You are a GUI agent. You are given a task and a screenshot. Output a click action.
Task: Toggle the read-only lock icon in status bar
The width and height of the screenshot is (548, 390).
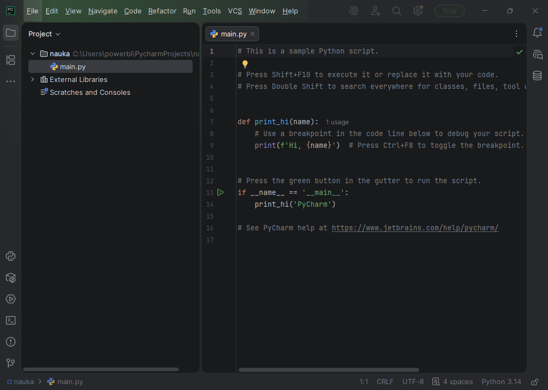click(535, 381)
